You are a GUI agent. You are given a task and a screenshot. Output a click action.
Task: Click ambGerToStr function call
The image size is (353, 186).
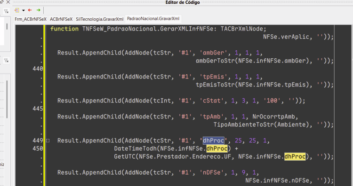(215, 61)
